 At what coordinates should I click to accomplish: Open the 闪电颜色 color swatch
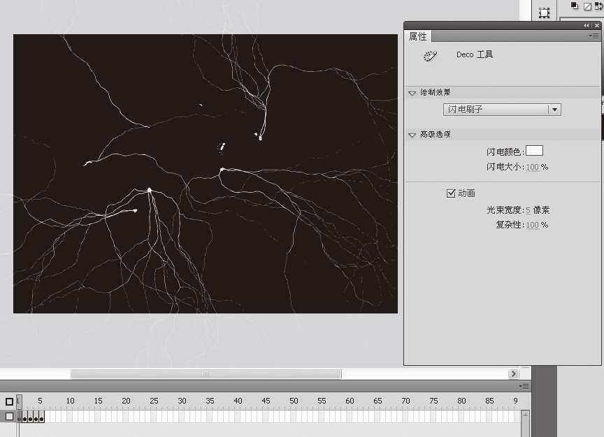(534, 151)
